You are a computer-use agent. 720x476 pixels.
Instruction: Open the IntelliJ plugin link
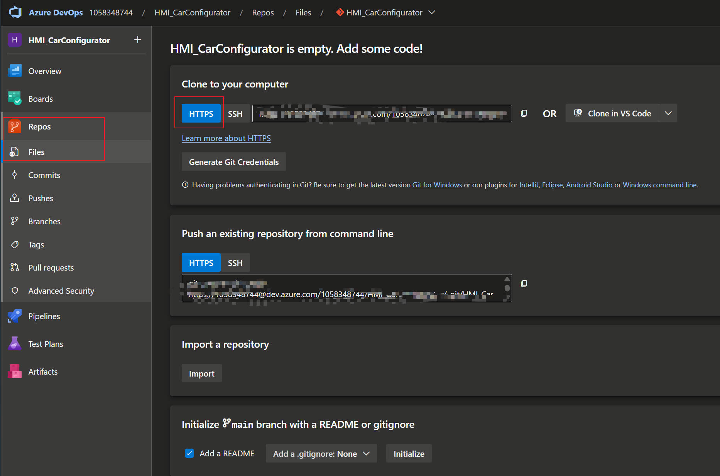[529, 185]
